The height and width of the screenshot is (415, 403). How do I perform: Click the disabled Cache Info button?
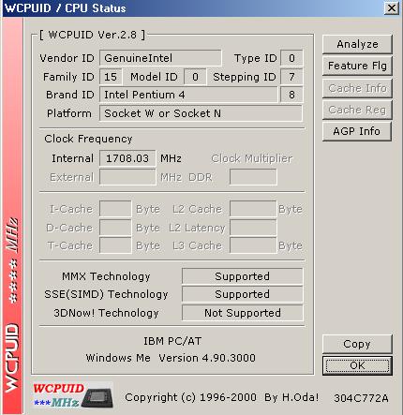tap(357, 88)
